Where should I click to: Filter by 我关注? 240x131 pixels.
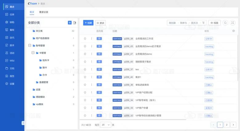pos(194,23)
